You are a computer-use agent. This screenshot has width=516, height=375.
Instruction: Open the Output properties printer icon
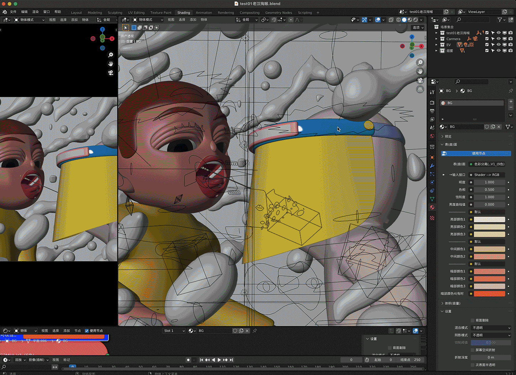click(432, 111)
